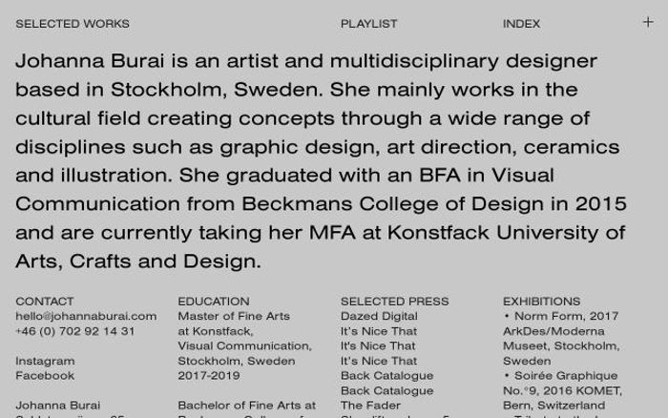668x418 pixels.
Task: Click the Master of Fine Arts entry
Action: (234, 316)
